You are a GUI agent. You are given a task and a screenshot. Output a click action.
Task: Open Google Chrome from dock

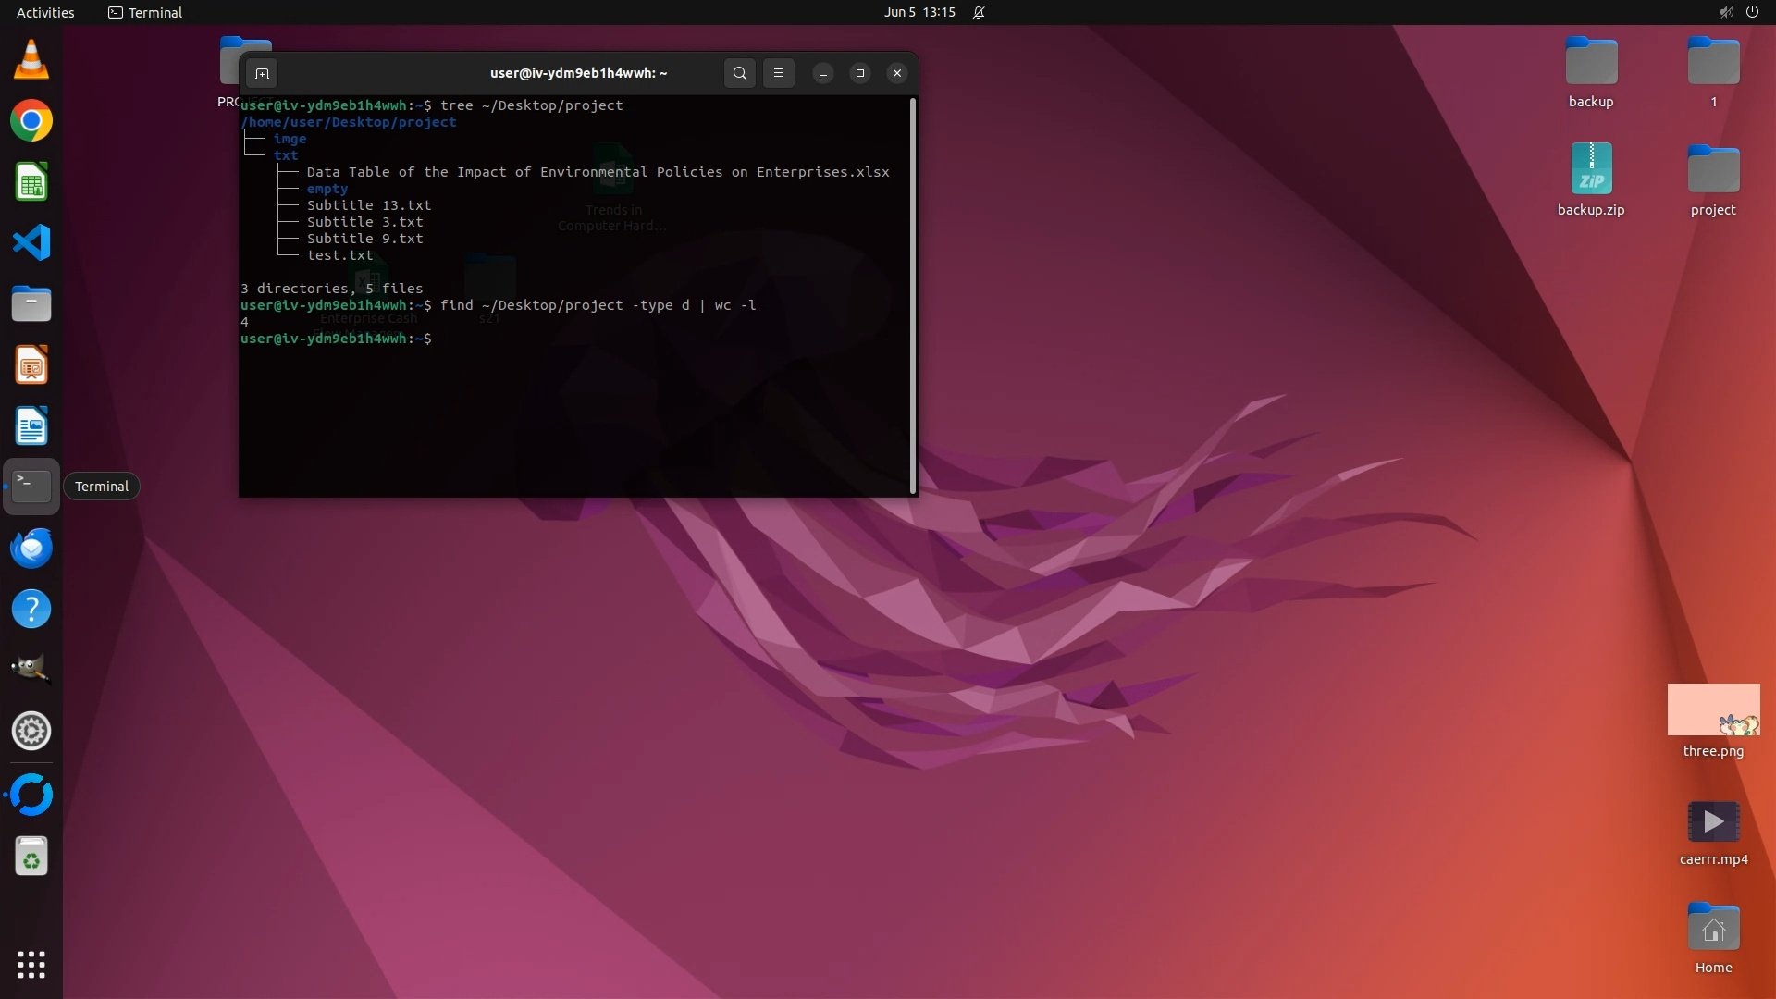pyautogui.click(x=31, y=121)
